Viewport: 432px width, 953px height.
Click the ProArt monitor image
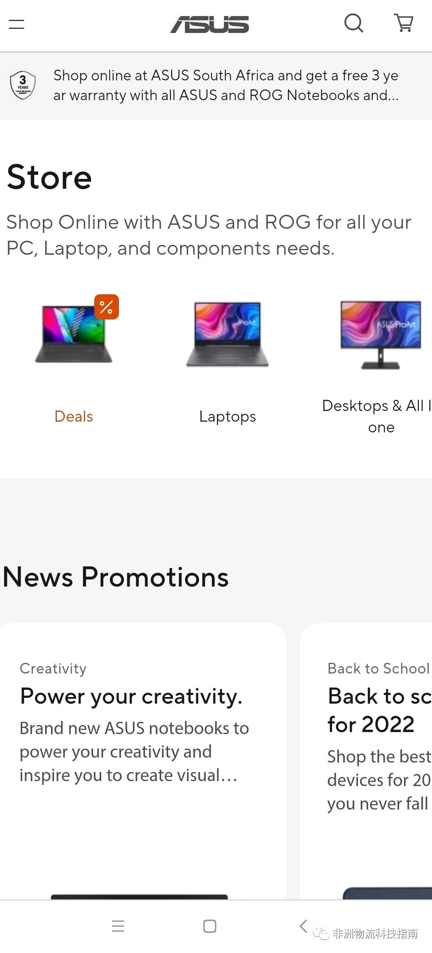click(381, 335)
